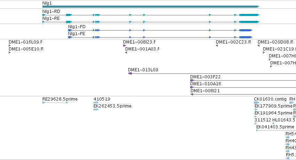Viewport: 296px width, 160px height.
Task: Select the Nlg1 gene bar
Action: click(151, 7)
